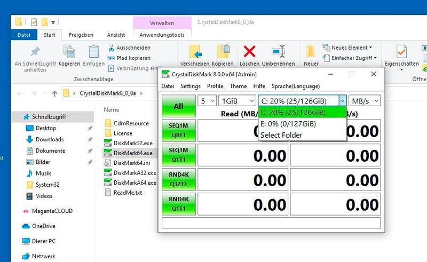Click the Kopieren nach copy-to icon
Image resolution: width=427 pixels, height=262 pixels.
223,51
